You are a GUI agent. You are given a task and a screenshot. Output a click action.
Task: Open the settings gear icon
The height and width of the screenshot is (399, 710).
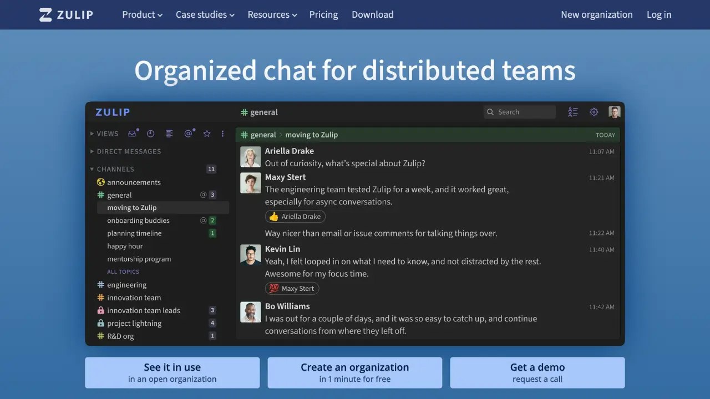(594, 112)
